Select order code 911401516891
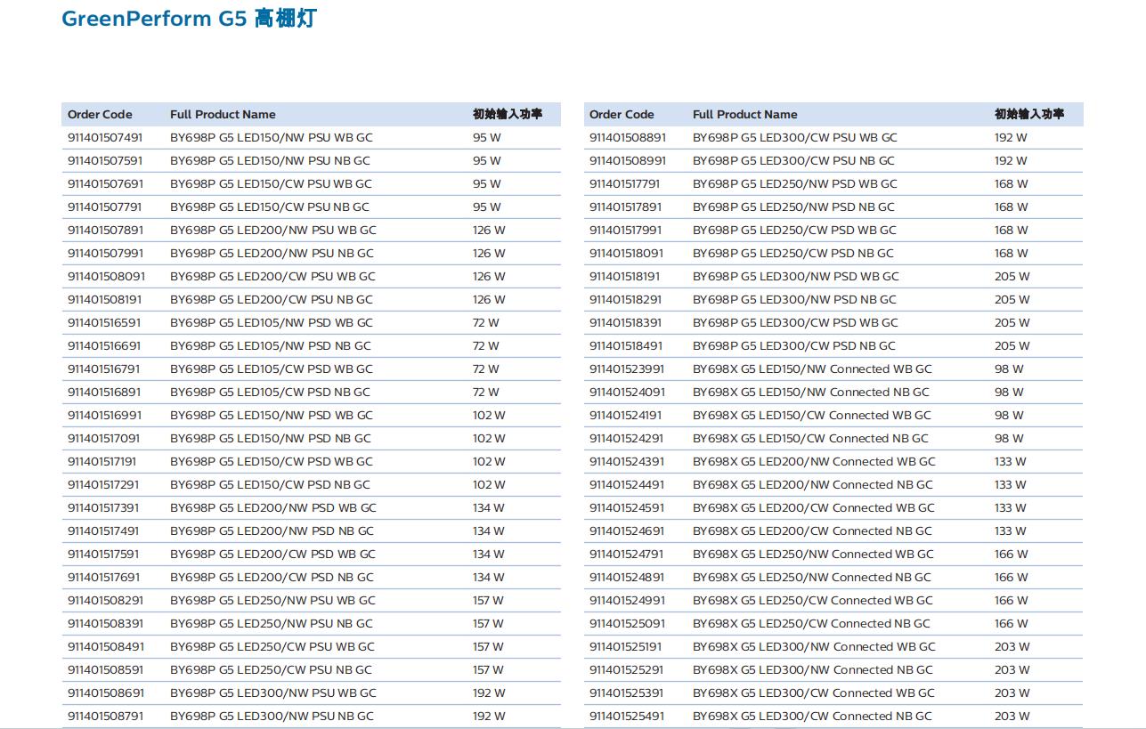This screenshot has width=1146, height=729. pyautogui.click(x=104, y=393)
